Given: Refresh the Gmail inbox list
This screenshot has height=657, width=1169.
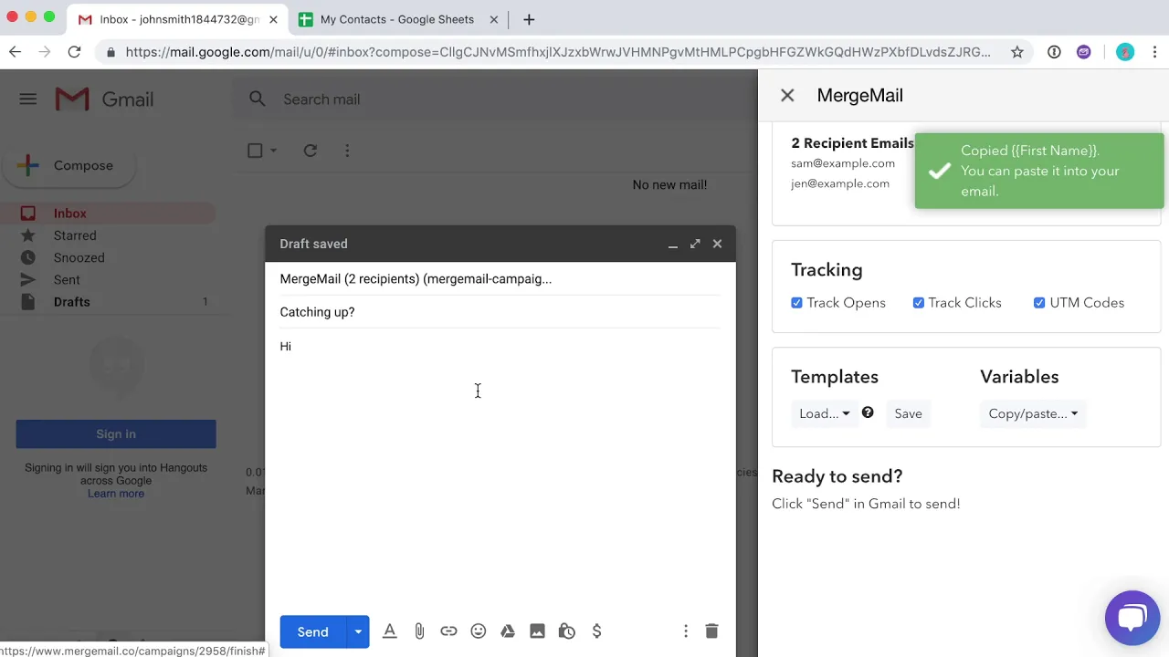Looking at the screenshot, I should coord(311,151).
